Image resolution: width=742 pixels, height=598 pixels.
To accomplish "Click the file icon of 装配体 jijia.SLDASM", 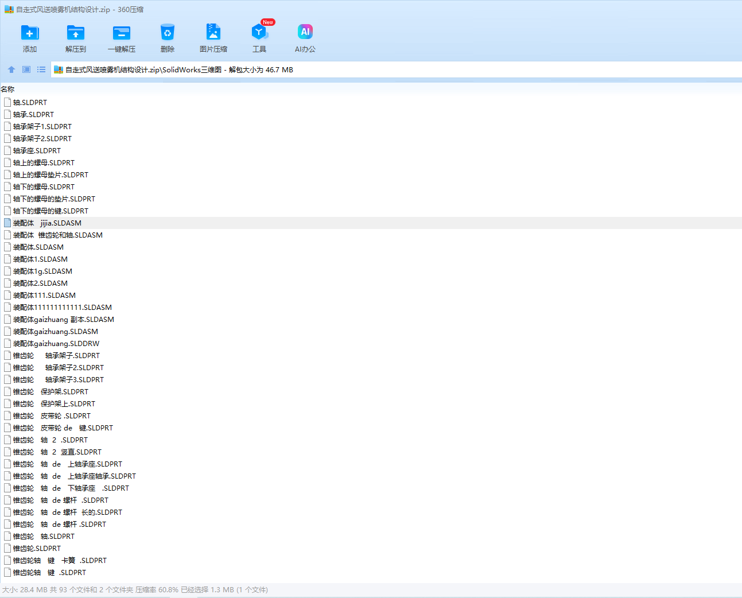I will click(x=7, y=223).
